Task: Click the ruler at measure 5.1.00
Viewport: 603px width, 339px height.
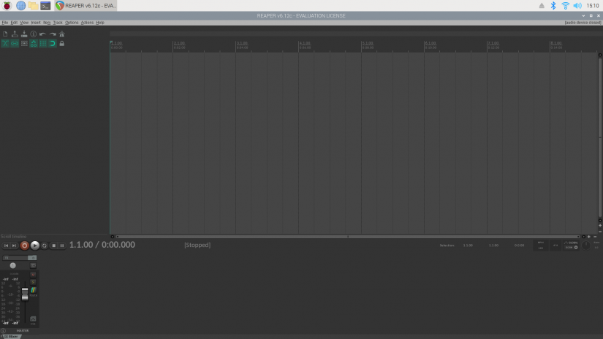Action: pyautogui.click(x=368, y=43)
